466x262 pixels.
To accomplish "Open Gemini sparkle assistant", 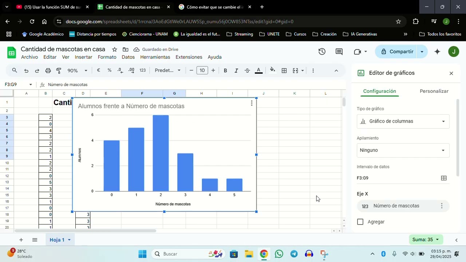I will 437,52.
